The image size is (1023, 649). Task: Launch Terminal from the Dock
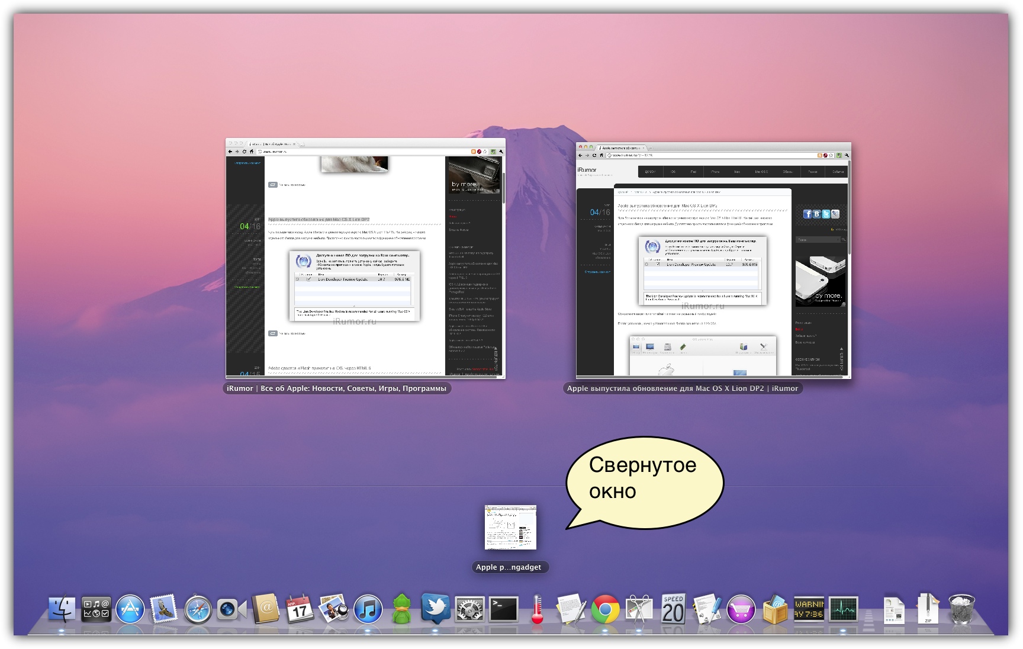click(x=503, y=609)
